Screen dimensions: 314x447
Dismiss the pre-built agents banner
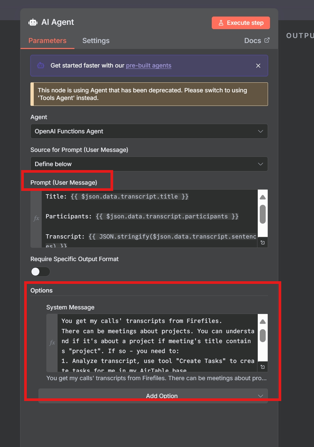click(x=258, y=66)
